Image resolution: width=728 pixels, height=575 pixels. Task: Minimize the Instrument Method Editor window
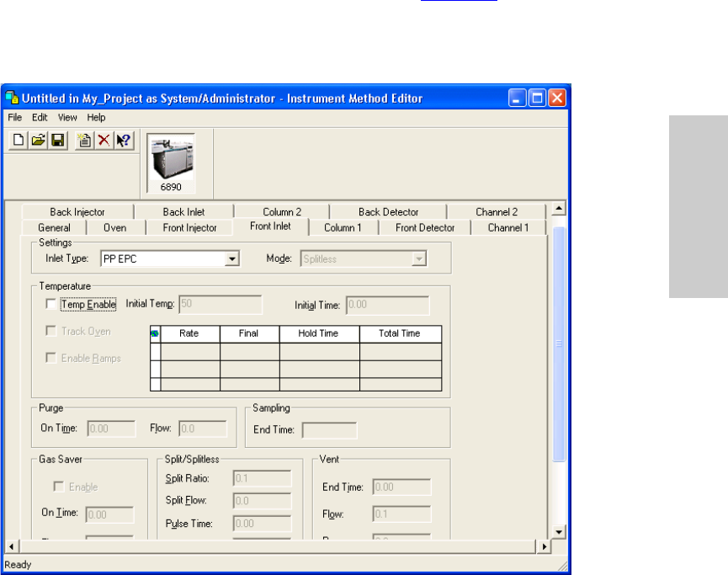pyautogui.click(x=517, y=98)
